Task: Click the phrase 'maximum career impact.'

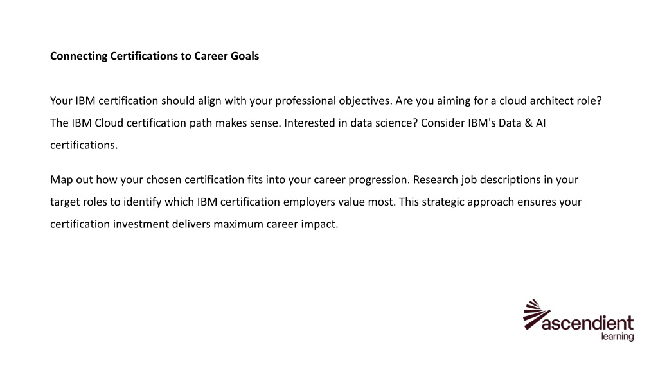Action: 276,224
